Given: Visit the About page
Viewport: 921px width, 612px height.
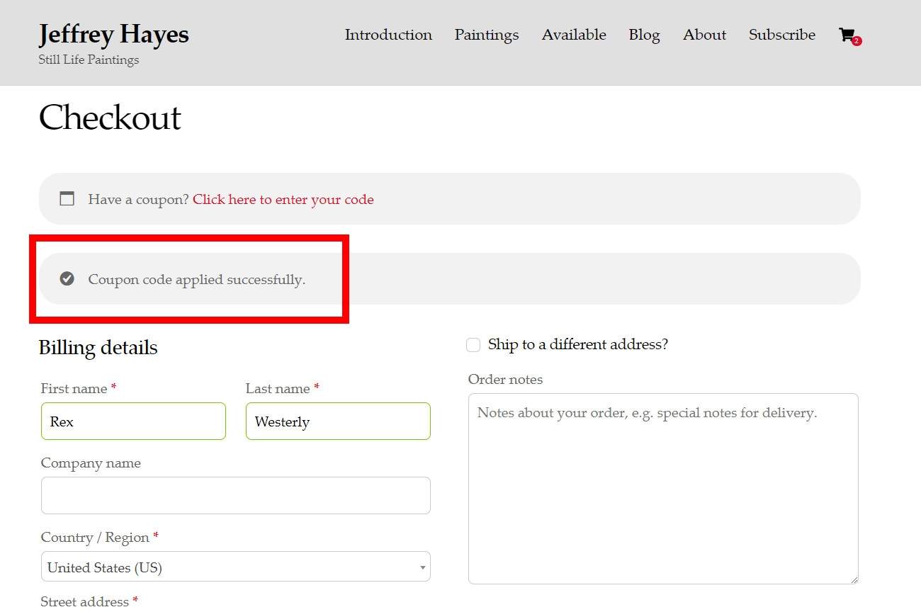Looking at the screenshot, I should pos(704,35).
